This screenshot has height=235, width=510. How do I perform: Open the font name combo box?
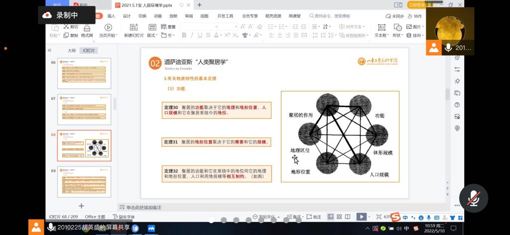pyautogui.click(x=197, y=26)
